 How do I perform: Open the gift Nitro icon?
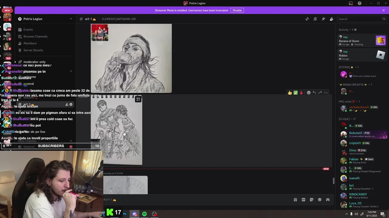click(295, 200)
